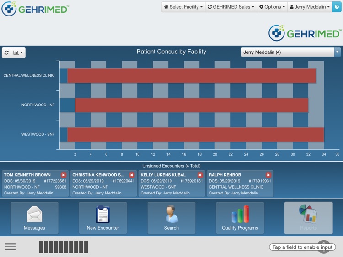This screenshot has height=257, width=343.
Task: Click the NORTHWOOD - NF axis label
Action: 38,105
